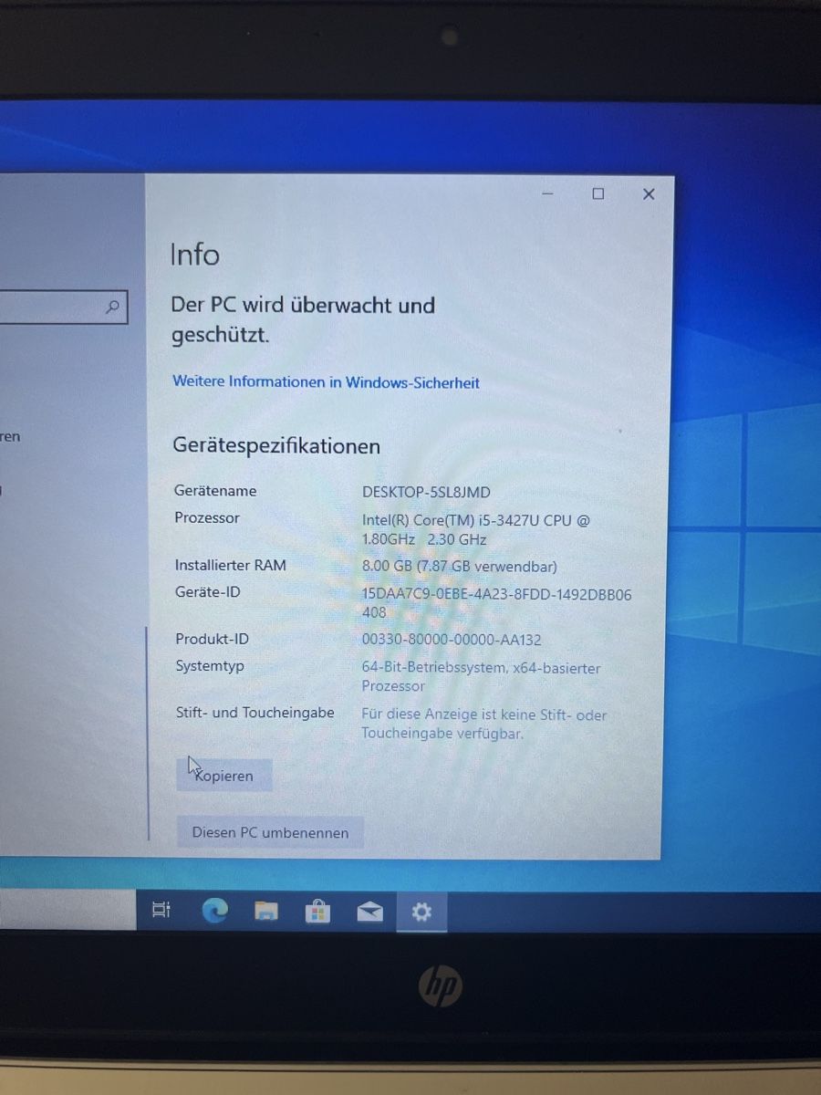
Task: Click the Kopieren button
Action: pos(224,776)
